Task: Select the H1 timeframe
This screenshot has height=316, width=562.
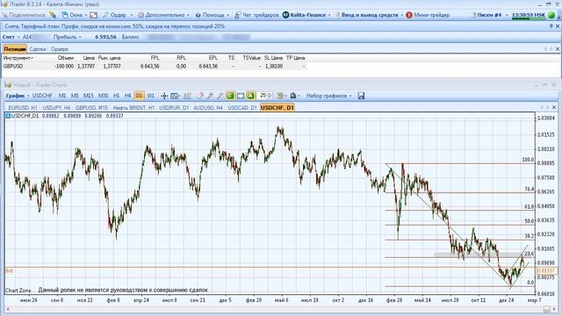Action: pyautogui.click(x=116, y=96)
